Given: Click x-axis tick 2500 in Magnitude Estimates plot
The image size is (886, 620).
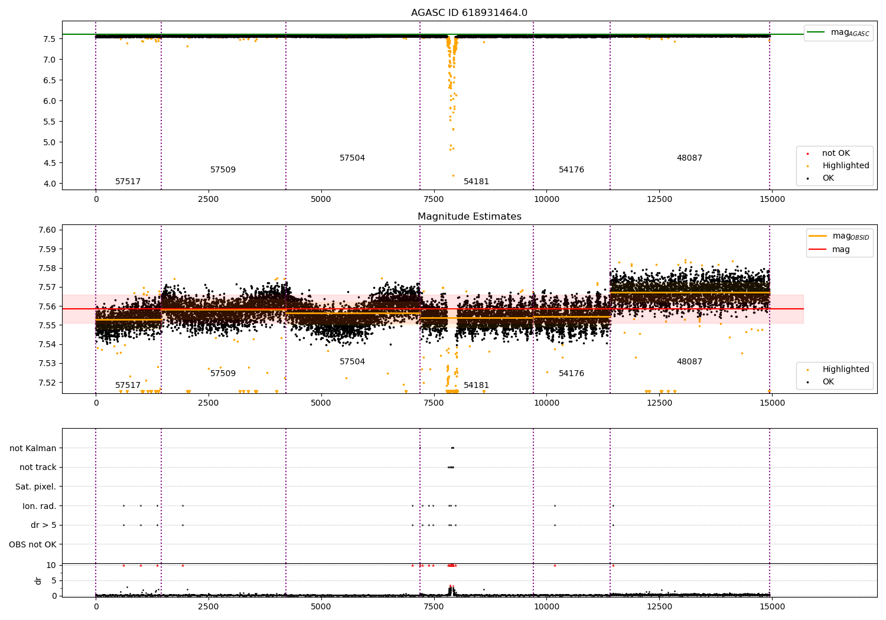Looking at the screenshot, I should pyautogui.click(x=209, y=403).
